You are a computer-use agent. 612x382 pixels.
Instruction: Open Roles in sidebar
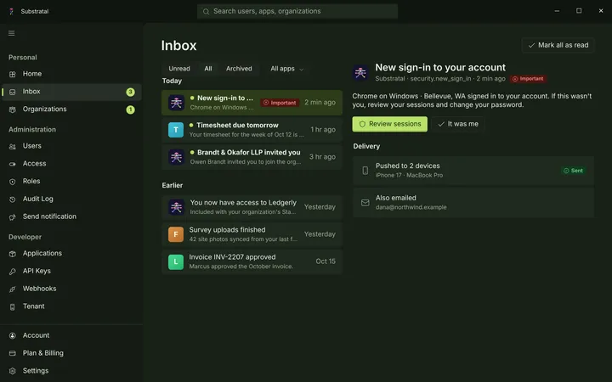[x=71, y=182]
